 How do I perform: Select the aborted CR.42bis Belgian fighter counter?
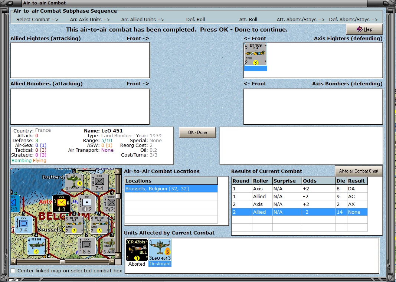(137, 250)
